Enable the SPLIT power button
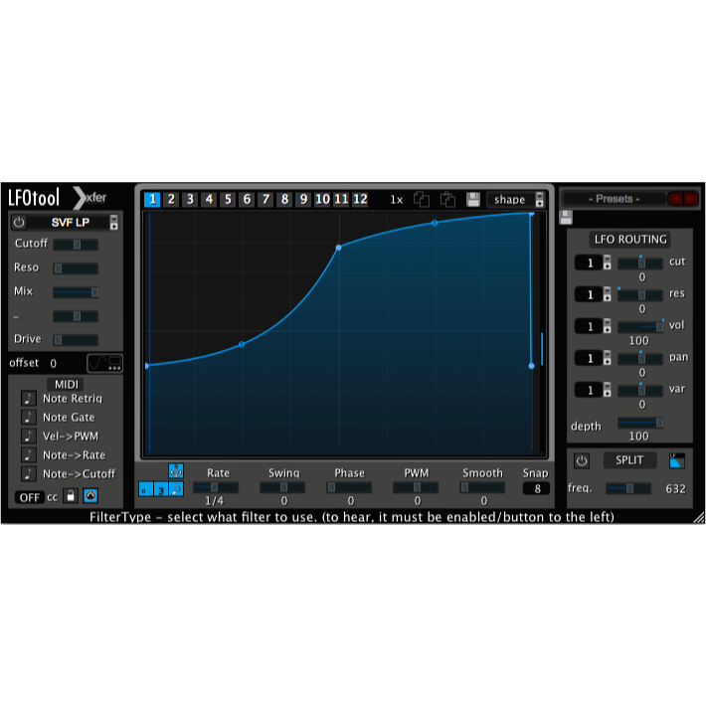The image size is (706, 706). coord(582,461)
